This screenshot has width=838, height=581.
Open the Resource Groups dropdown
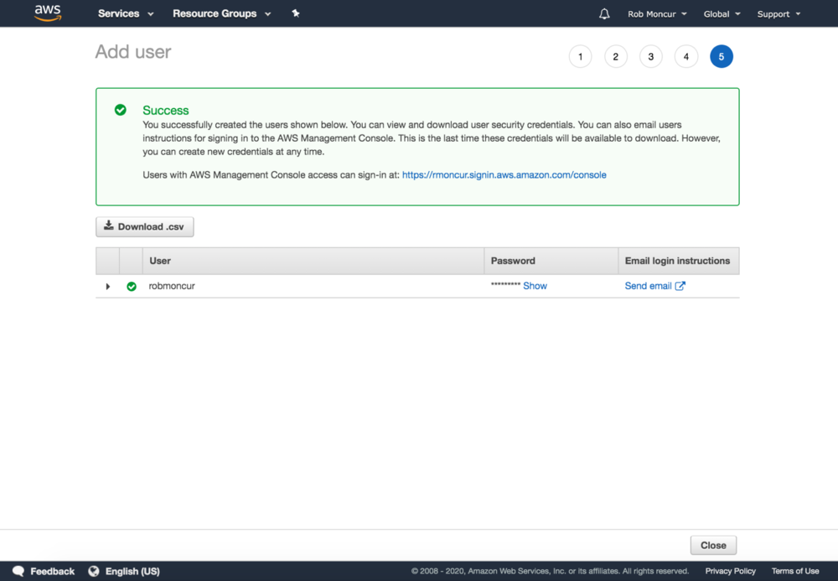221,14
